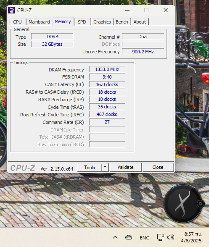Click the CPU-Z app icon in title bar
Viewport: 209px width, 247px height.
click(x=11, y=10)
